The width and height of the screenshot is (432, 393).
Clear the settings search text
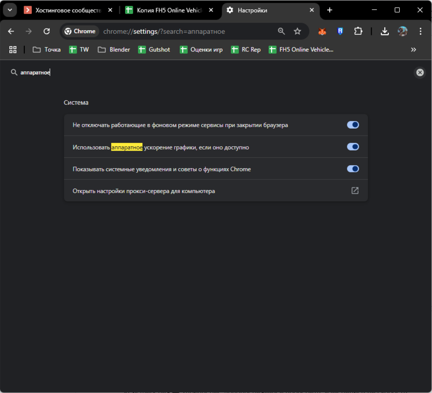pos(420,73)
